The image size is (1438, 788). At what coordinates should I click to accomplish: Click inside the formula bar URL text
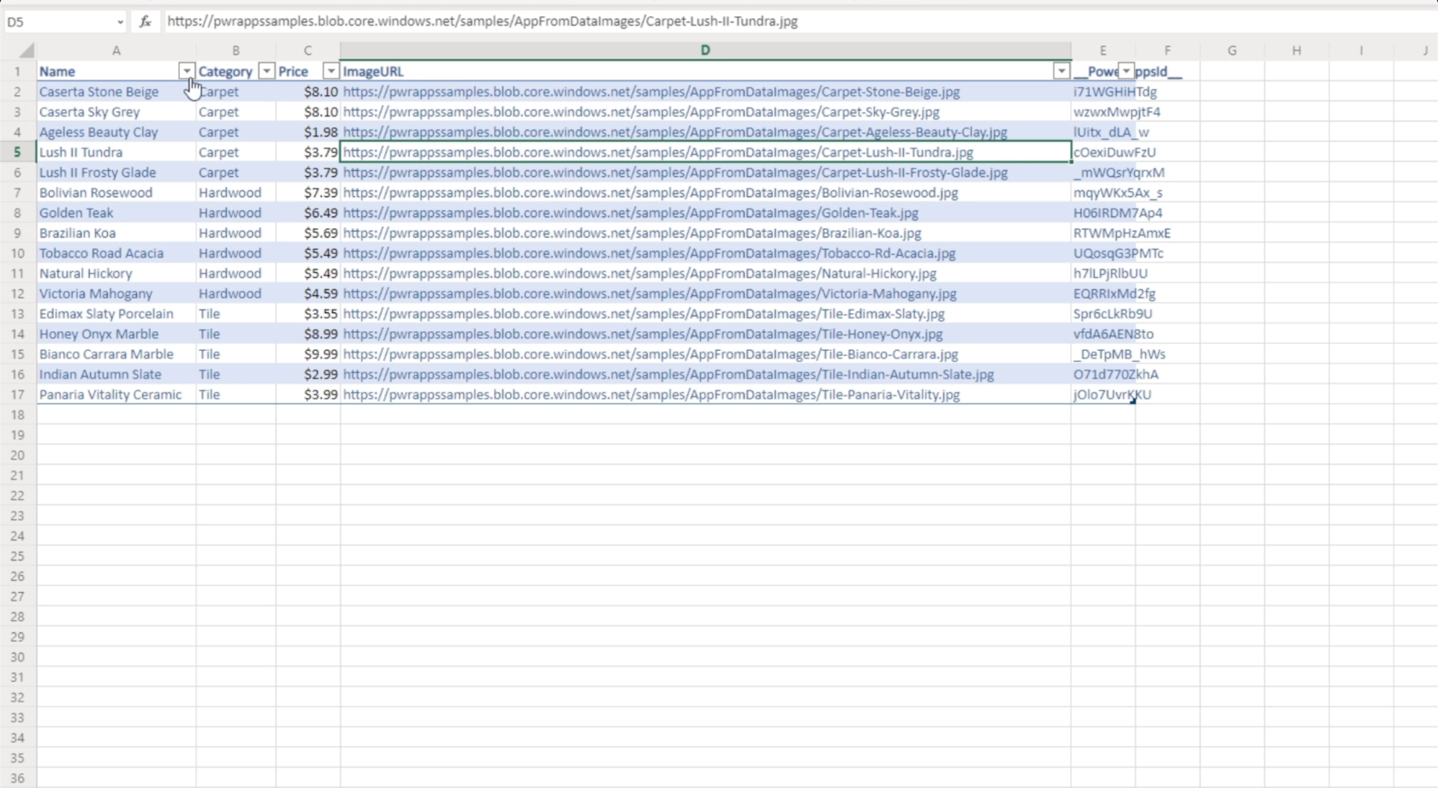482,21
